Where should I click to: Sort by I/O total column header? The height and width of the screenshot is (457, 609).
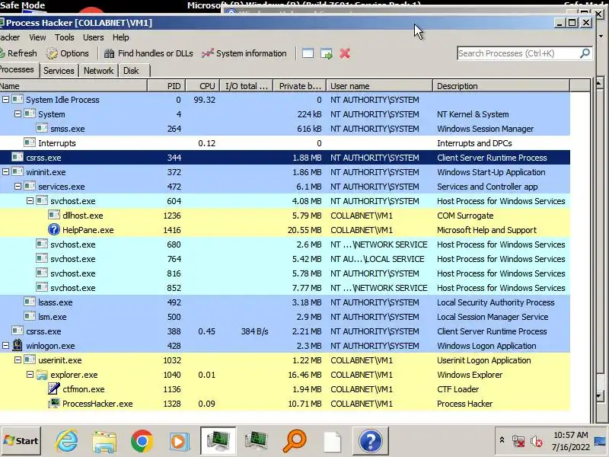point(247,86)
